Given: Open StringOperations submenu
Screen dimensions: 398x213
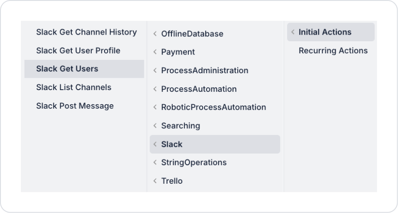Looking at the screenshot, I should tap(194, 162).
